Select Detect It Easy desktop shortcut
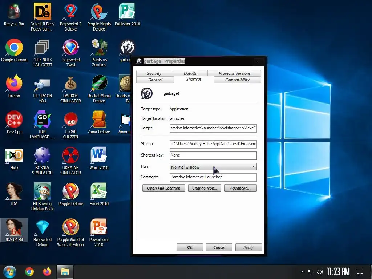372x279 pixels. 42,17
